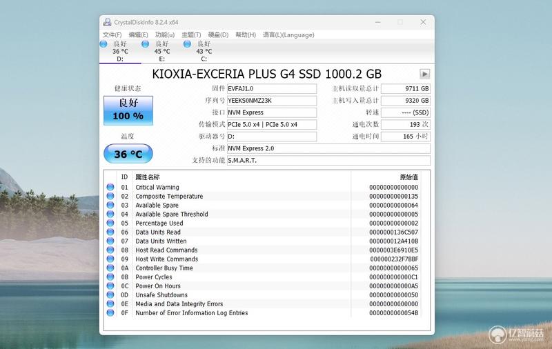This screenshot has width=552, height=349.
Task: Click raw value 0000003E6910E5
Action: (393, 250)
